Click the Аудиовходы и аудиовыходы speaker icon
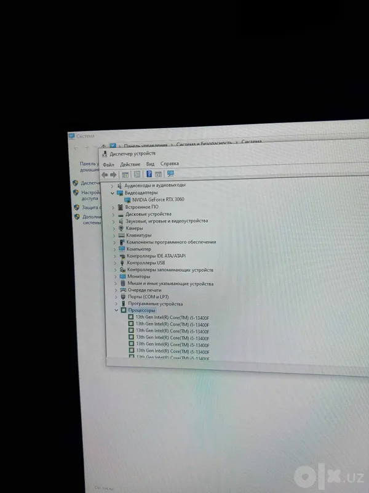The height and width of the screenshot is (493, 369). (x=119, y=185)
